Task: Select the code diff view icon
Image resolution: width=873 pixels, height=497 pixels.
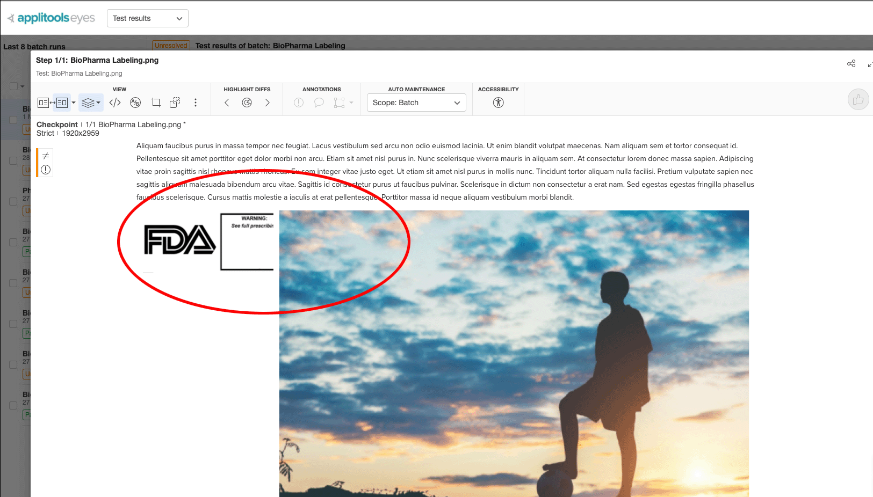Action: 115,102
